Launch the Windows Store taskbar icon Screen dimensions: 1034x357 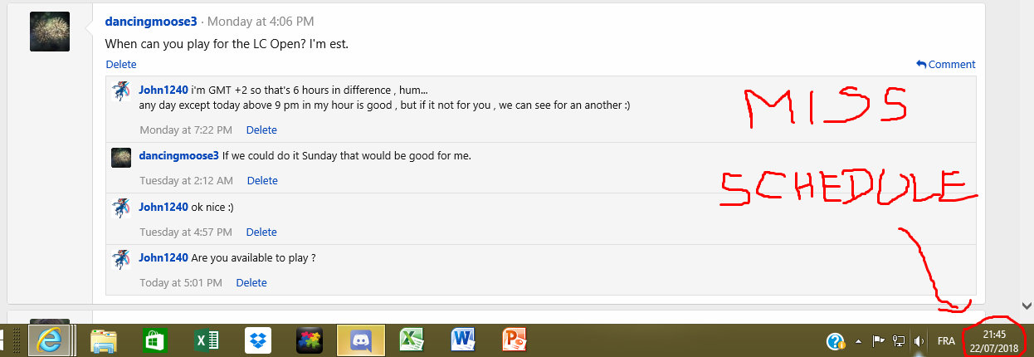(154, 340)
